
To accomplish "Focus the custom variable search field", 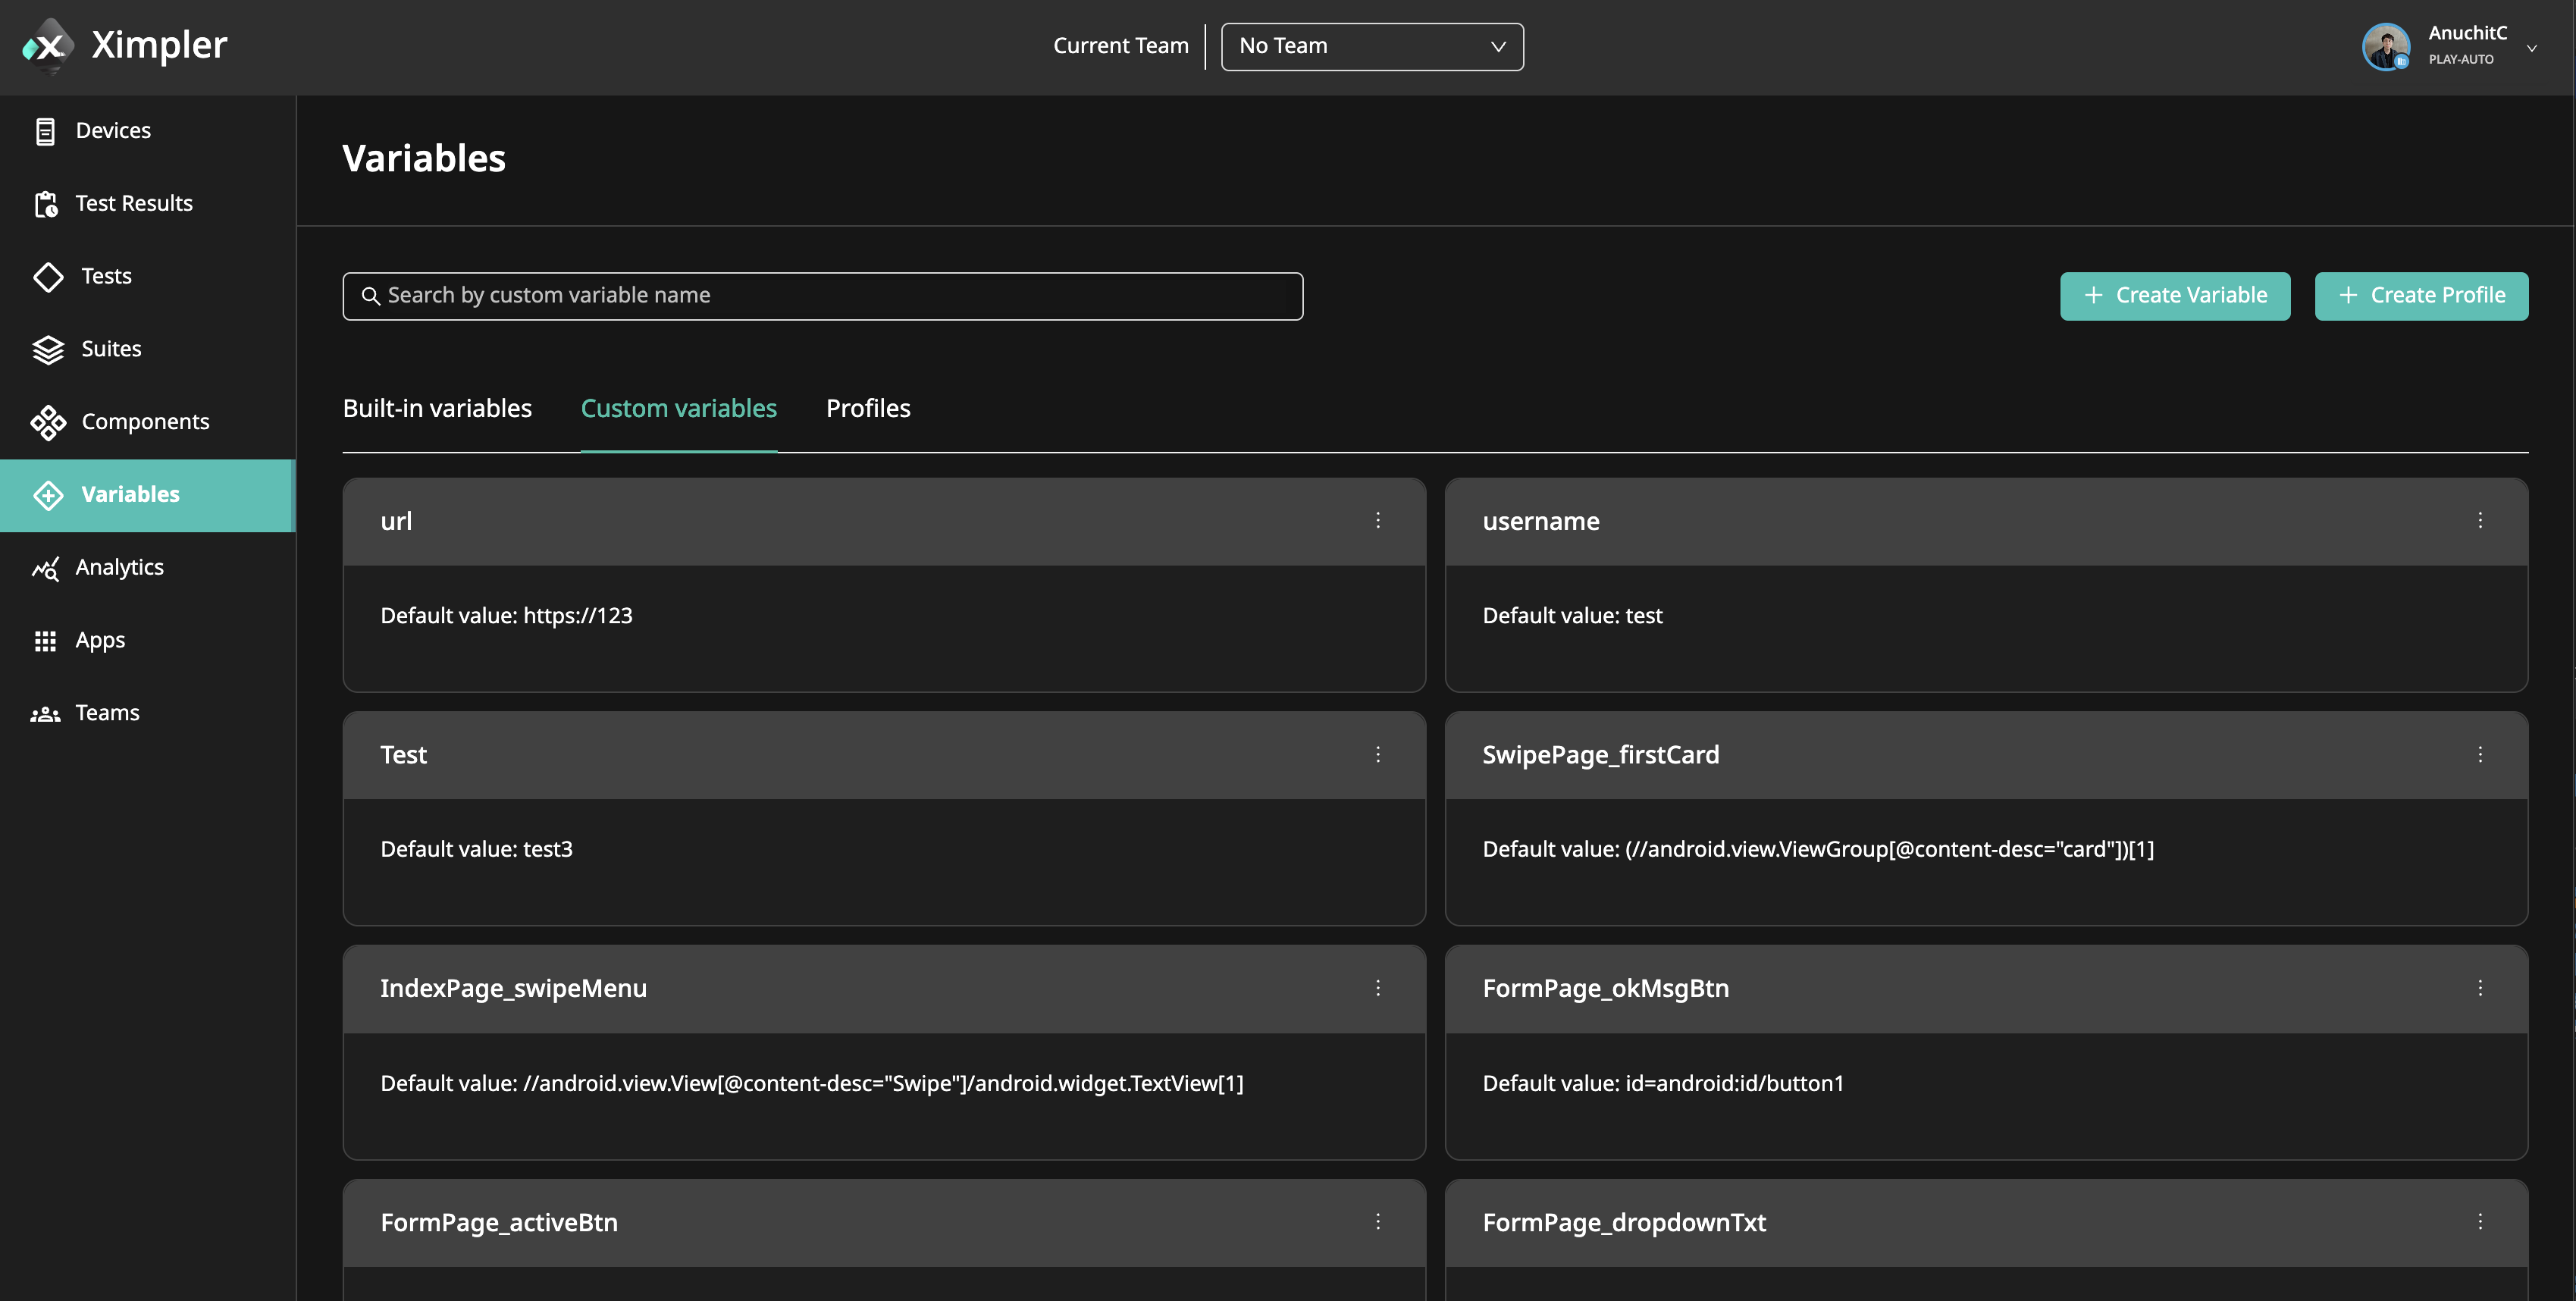I will coord(822,296).
